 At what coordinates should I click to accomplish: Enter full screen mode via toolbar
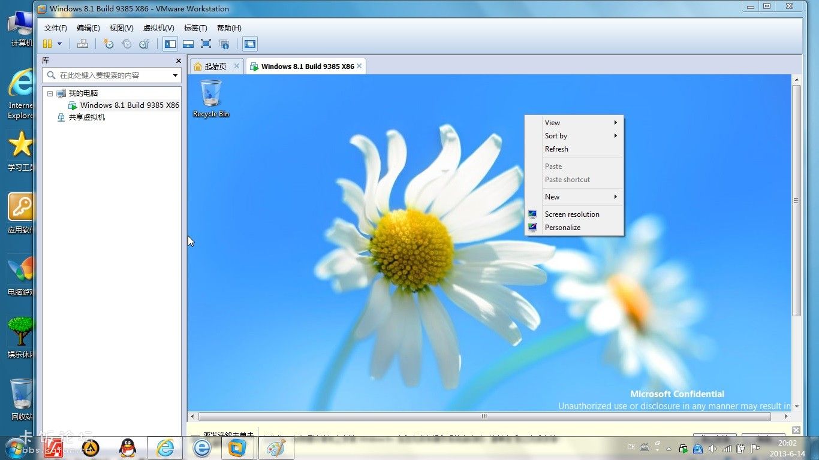(206, 44)
